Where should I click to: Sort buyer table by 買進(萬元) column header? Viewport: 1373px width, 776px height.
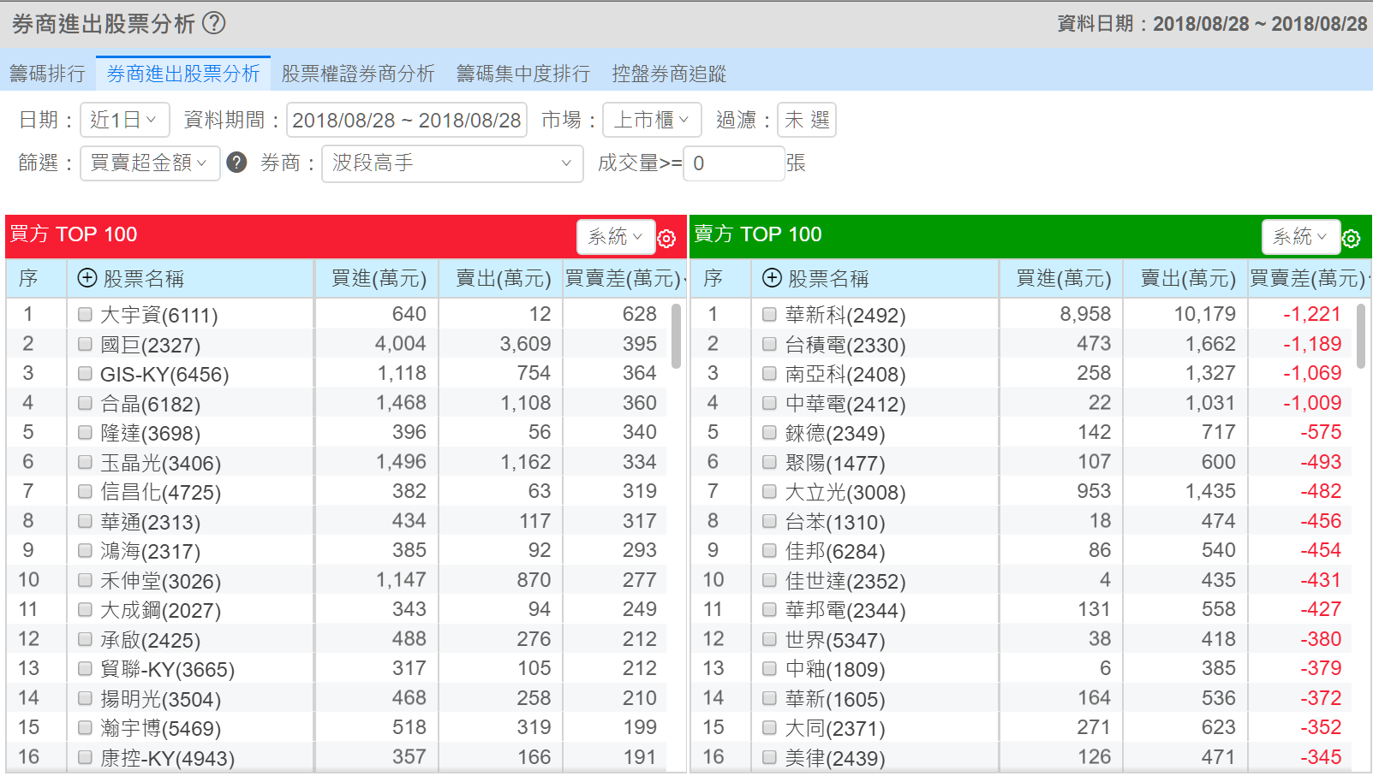click(x=378, y=278)
